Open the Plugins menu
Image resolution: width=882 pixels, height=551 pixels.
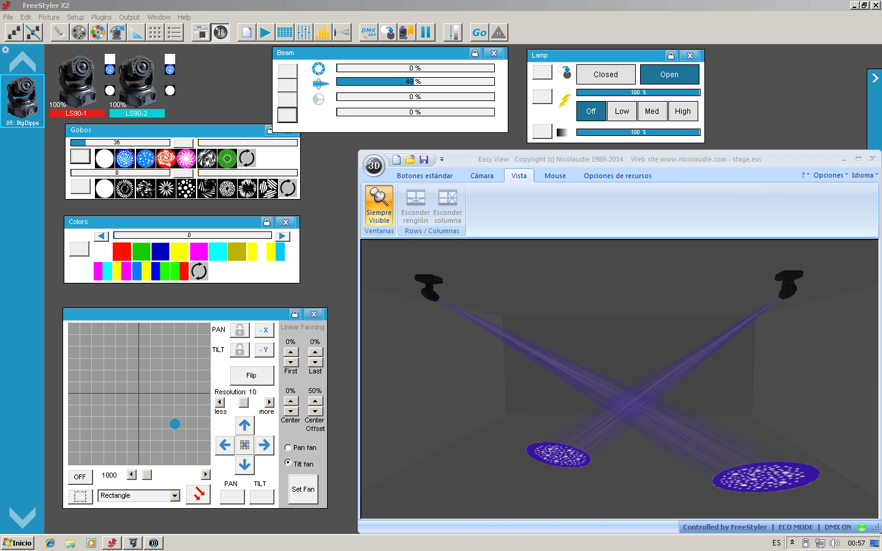pyautogui.click(x=102, y=17)
